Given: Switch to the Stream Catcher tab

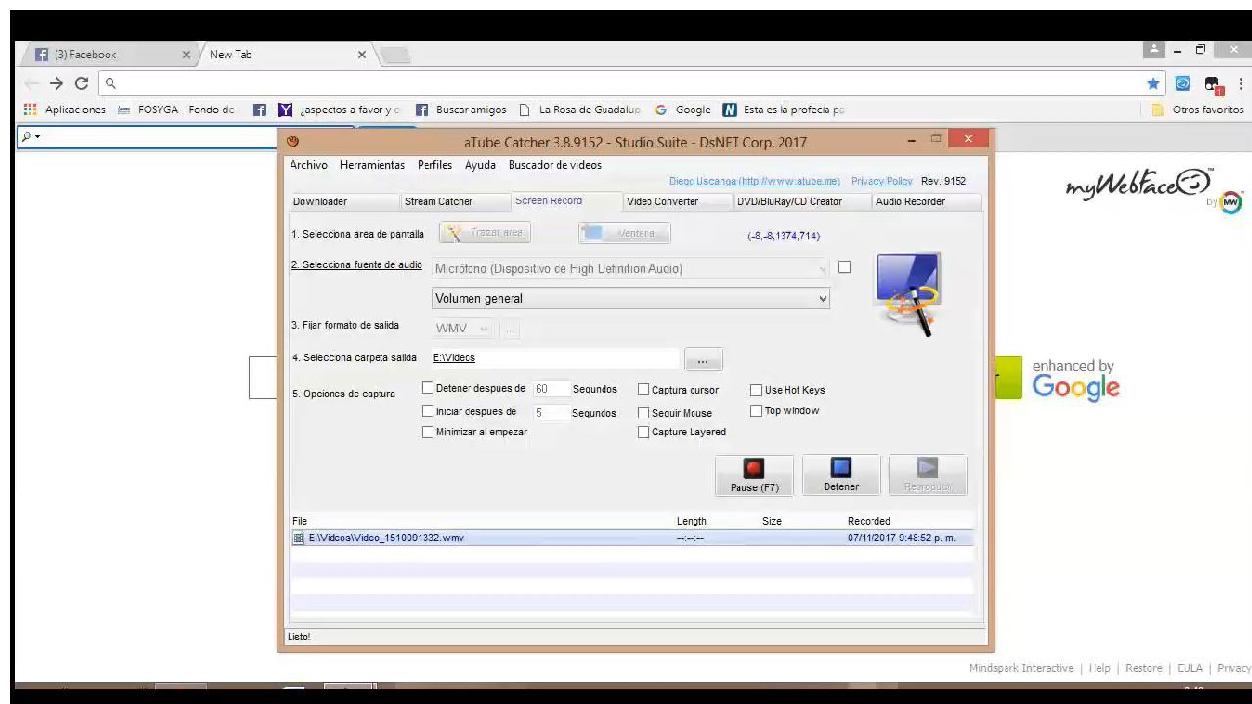Looking at the screenshot, I should (x=456, y=201).
